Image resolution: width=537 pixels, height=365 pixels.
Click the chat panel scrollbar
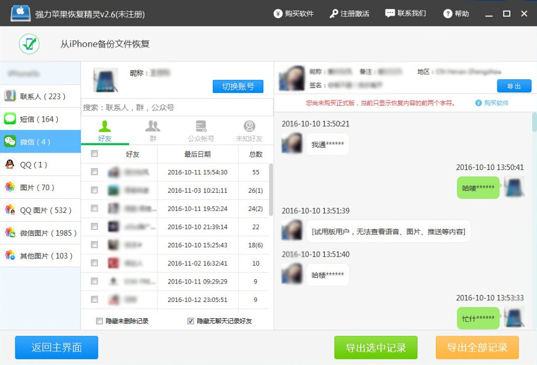coord(534,122)
